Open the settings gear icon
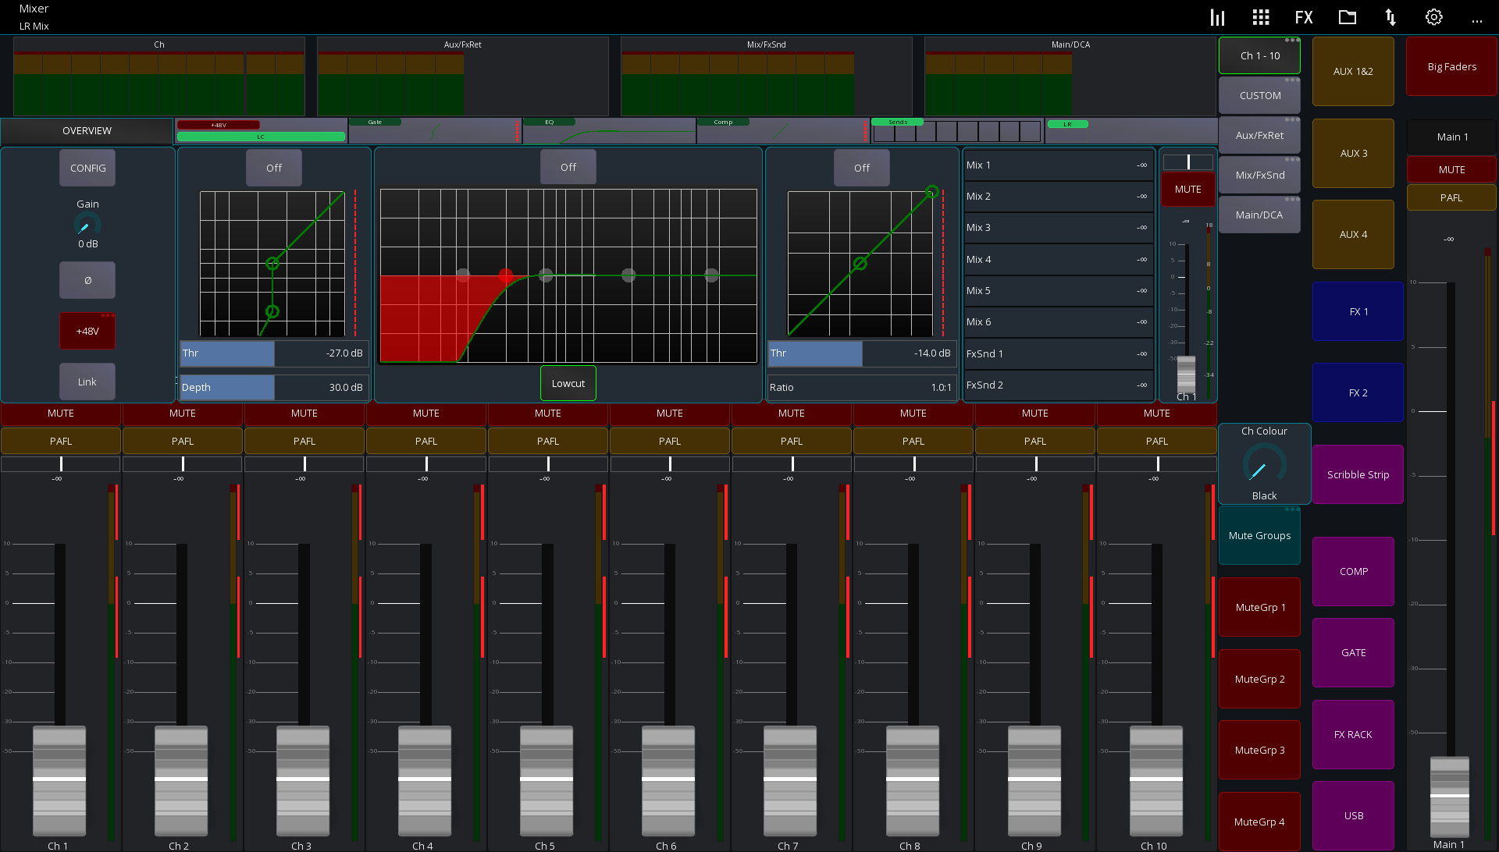Screen dimensions: 1499x852 coord(1433,16)
